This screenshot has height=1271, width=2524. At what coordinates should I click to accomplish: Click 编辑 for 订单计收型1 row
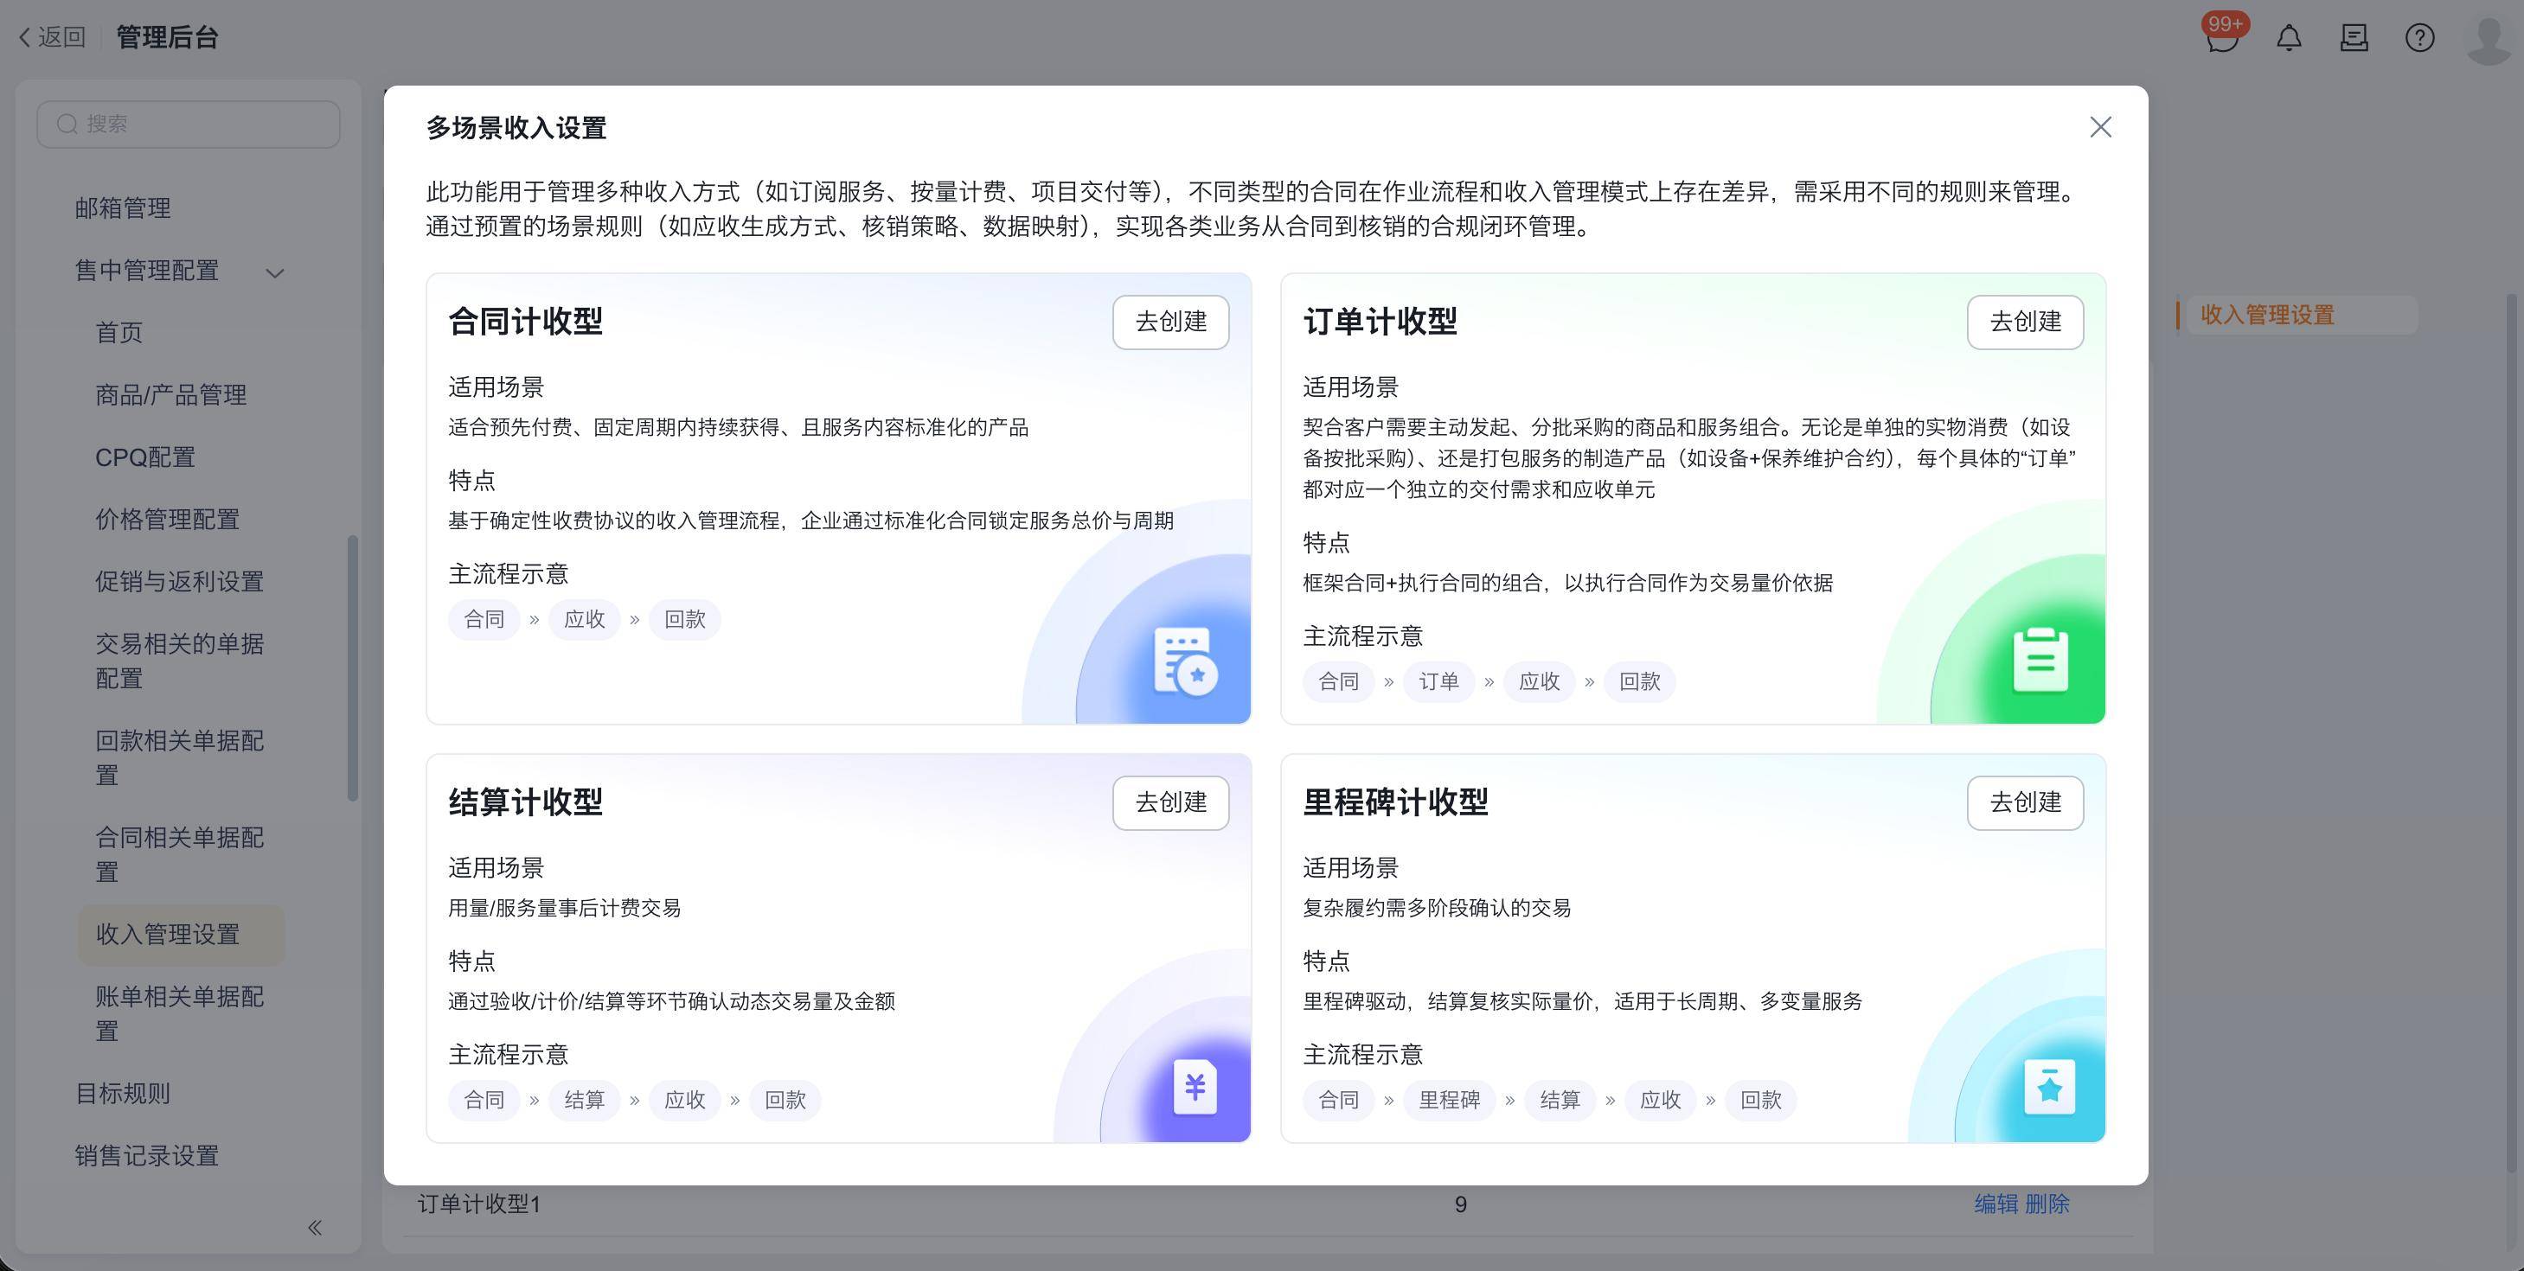1995,1204
